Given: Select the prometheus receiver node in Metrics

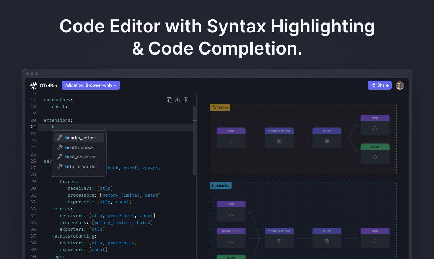Looking at the screenshot, I should (231, 238).
